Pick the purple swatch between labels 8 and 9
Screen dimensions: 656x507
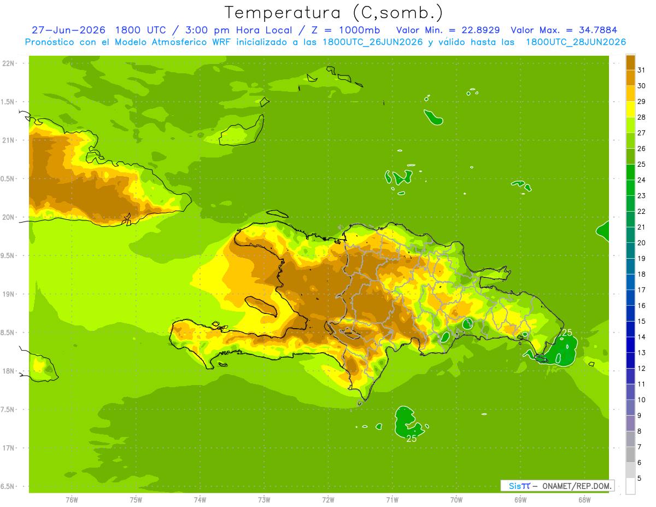click(630, 423)
